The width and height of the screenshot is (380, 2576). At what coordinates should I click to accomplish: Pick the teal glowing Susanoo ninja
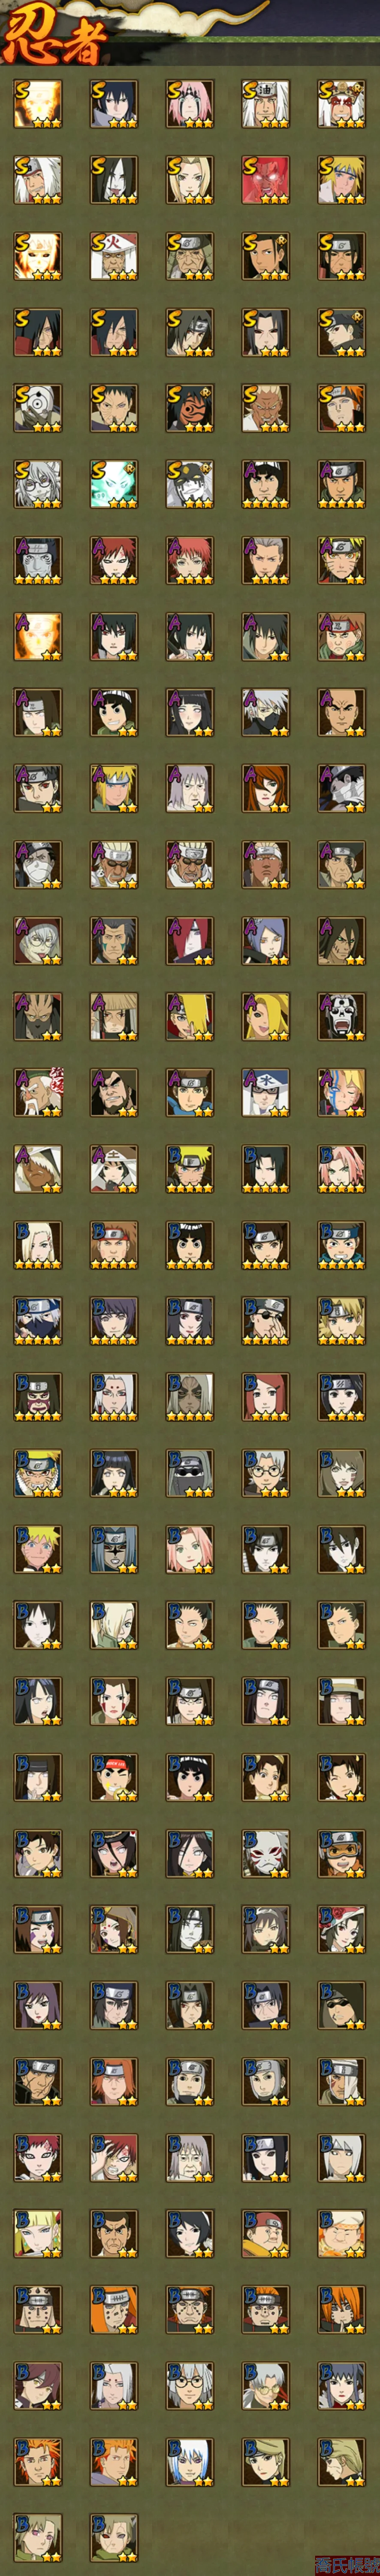[113, 484]
